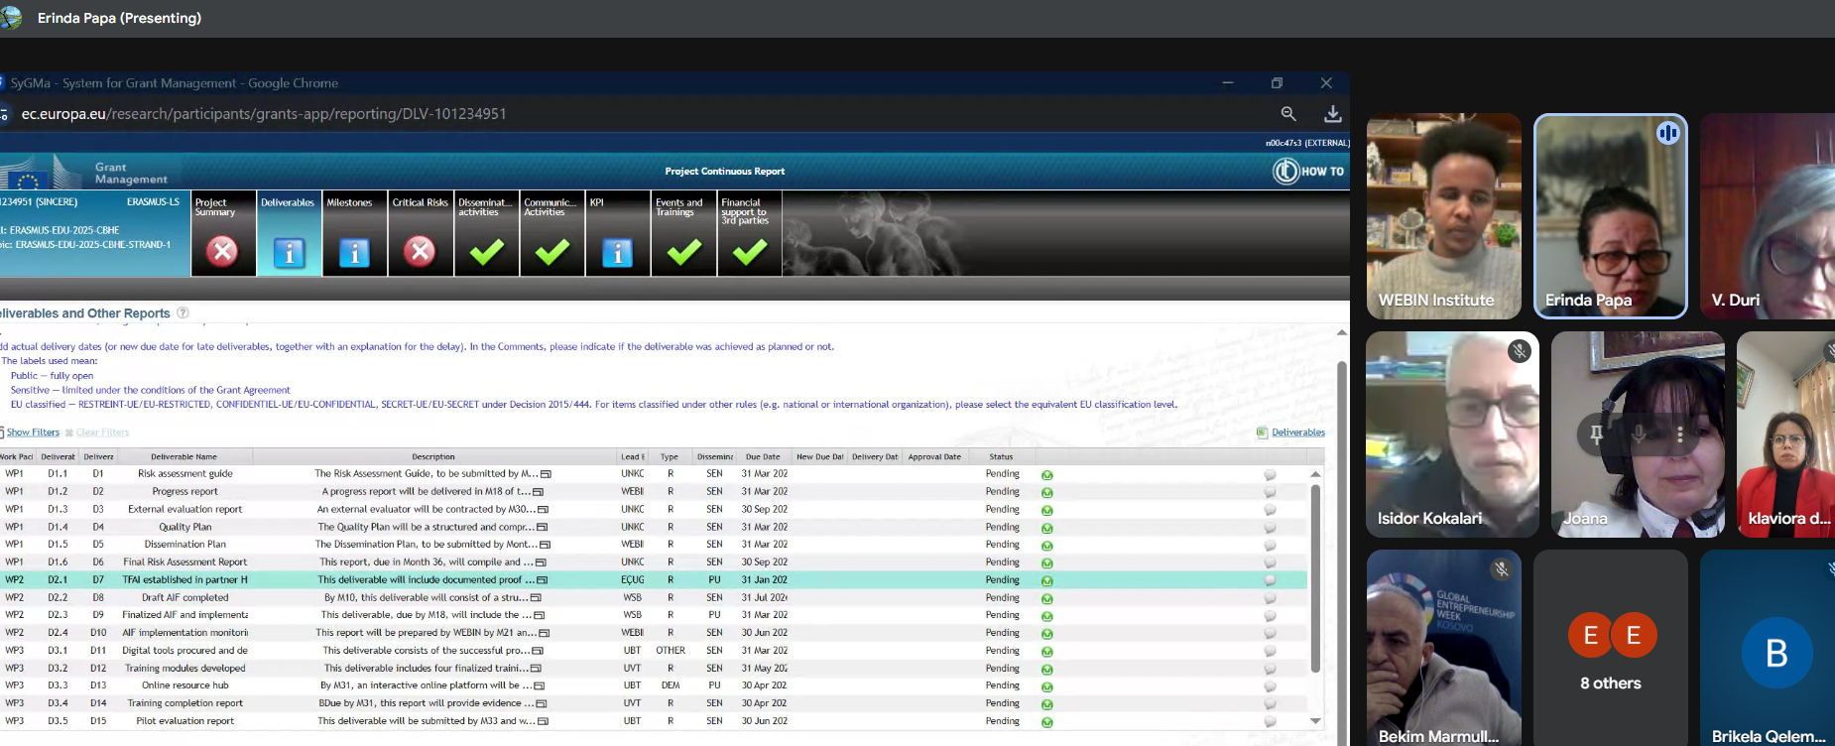Image resolution: width=1835 pixels, height=746 pixels.
Task: Expand the Risk assessment guide description
Action: click(x=546, y=474)
